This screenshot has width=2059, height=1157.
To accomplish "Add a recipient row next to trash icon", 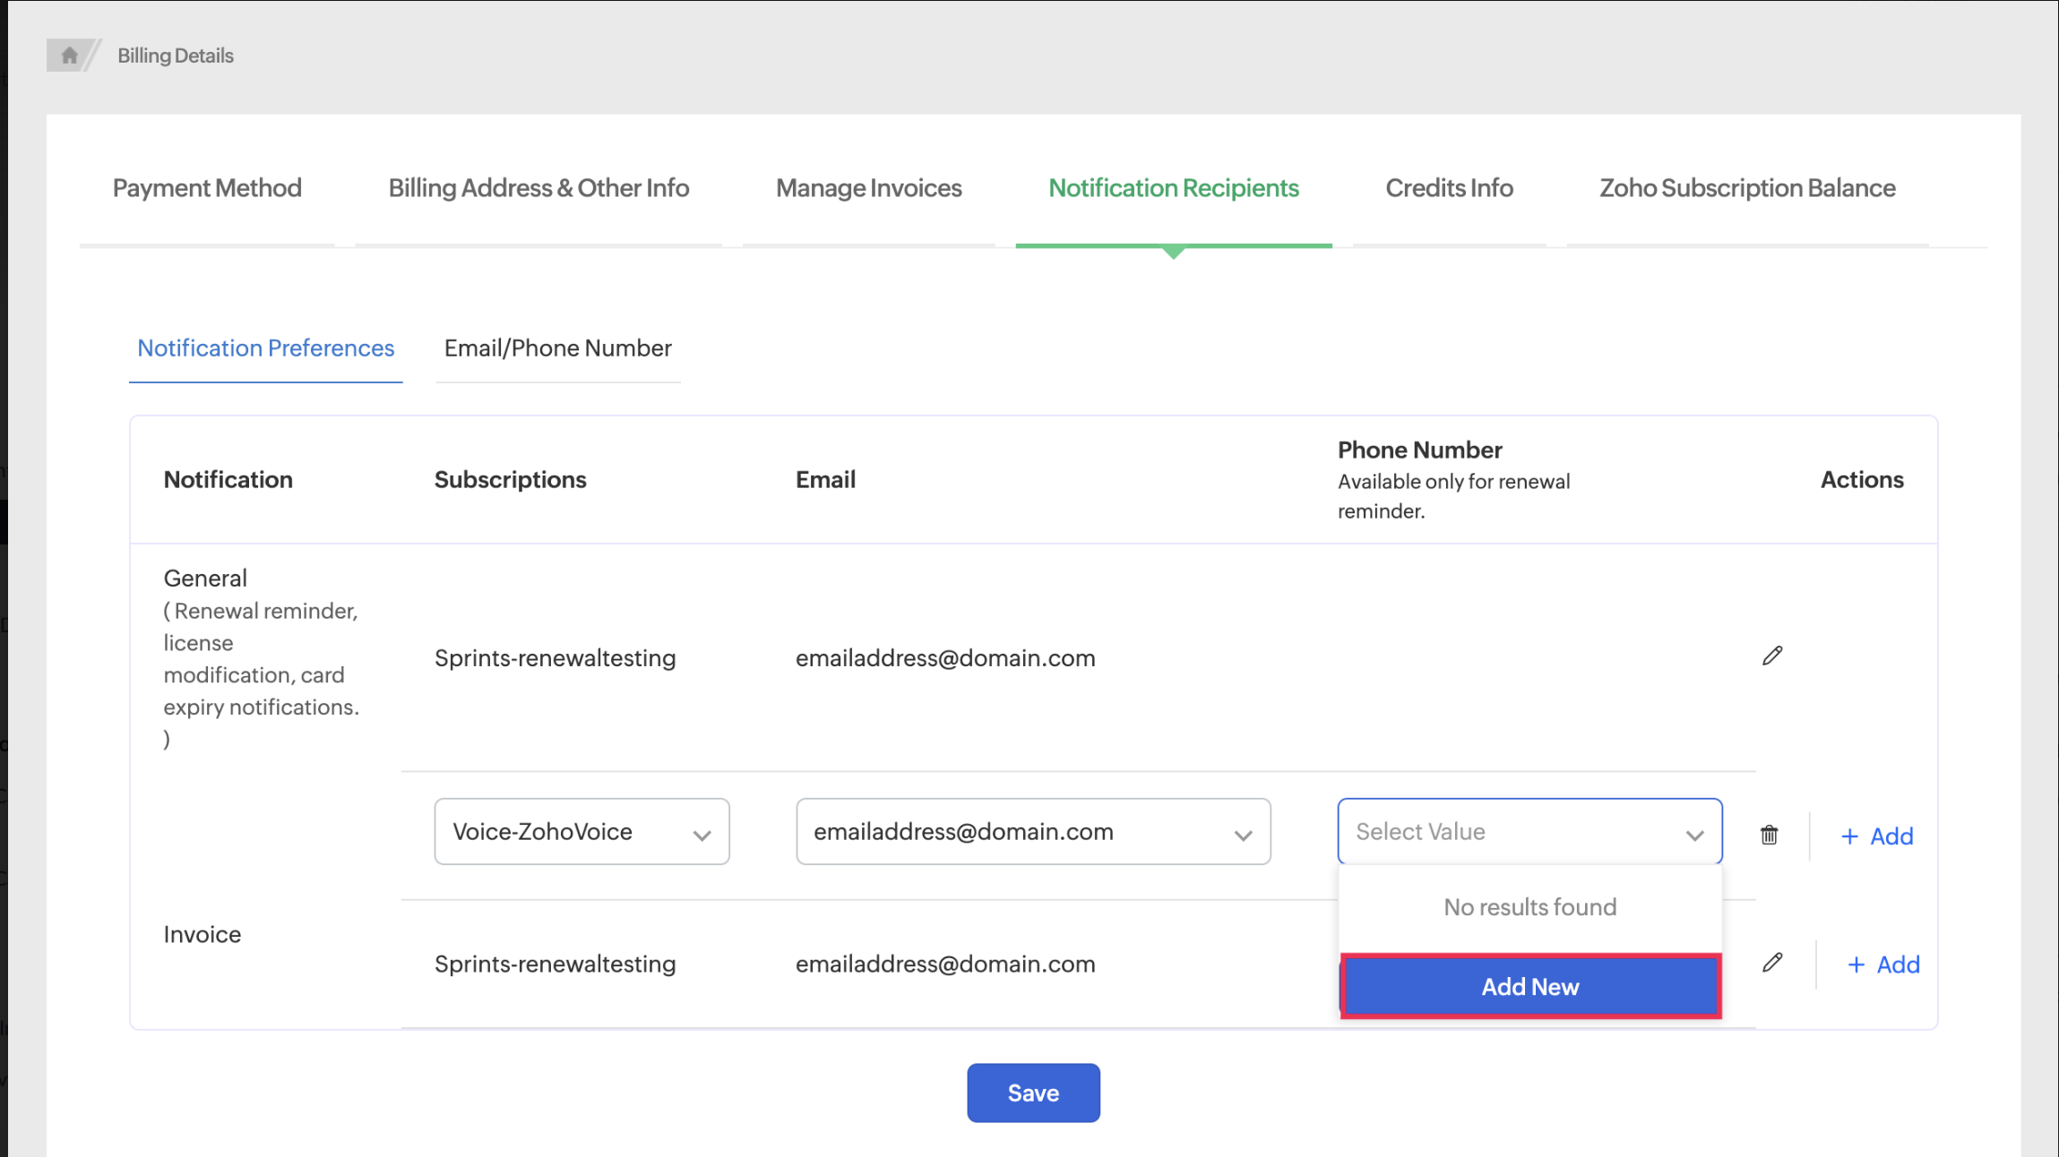I will click(1877, 836).
